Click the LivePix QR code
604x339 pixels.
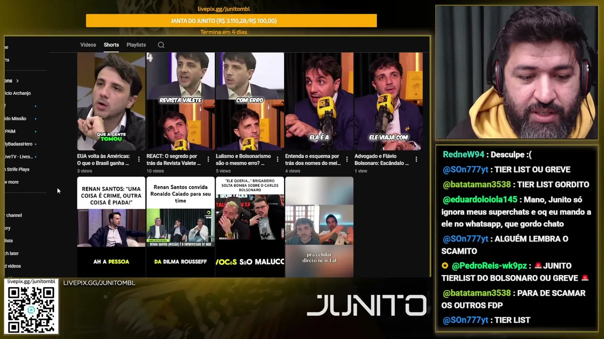coord(31,309)
